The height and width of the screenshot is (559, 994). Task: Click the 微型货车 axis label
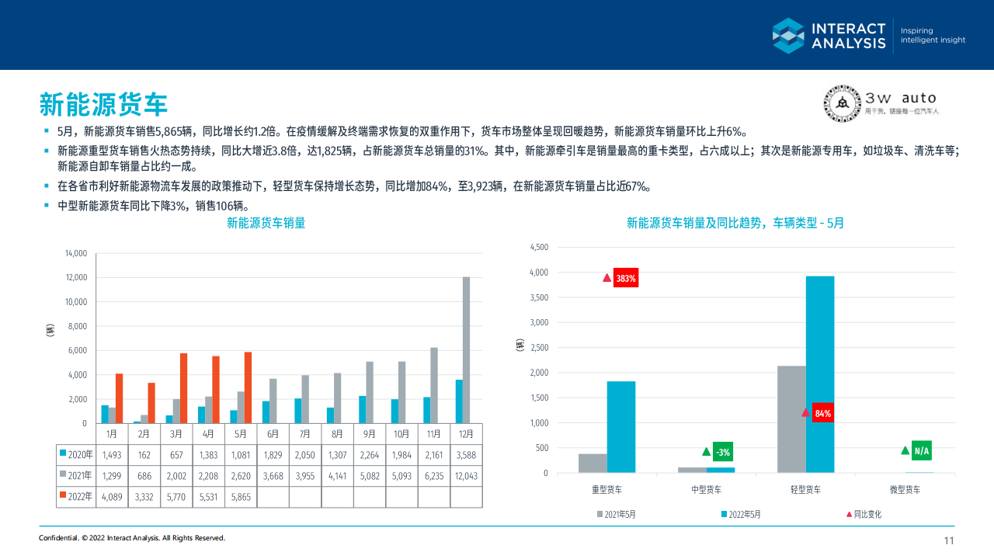[905, 490]
